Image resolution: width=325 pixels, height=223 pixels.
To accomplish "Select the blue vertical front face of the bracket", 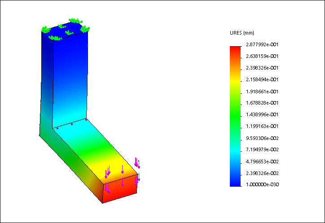I will [x=70, y=80].
